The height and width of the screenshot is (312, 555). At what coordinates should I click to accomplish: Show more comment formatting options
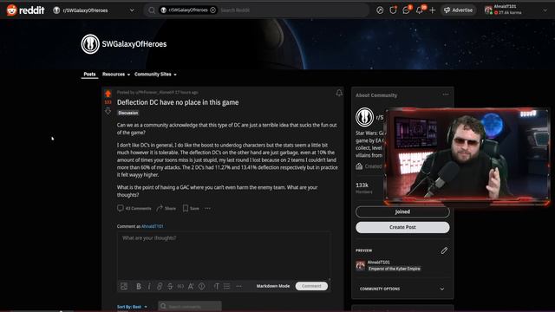coord(239,286)
